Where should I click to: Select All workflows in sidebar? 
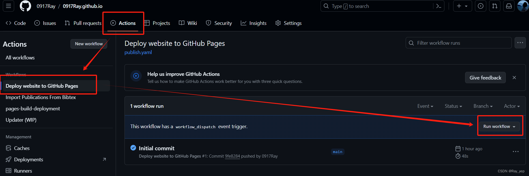tap(20, 58)
